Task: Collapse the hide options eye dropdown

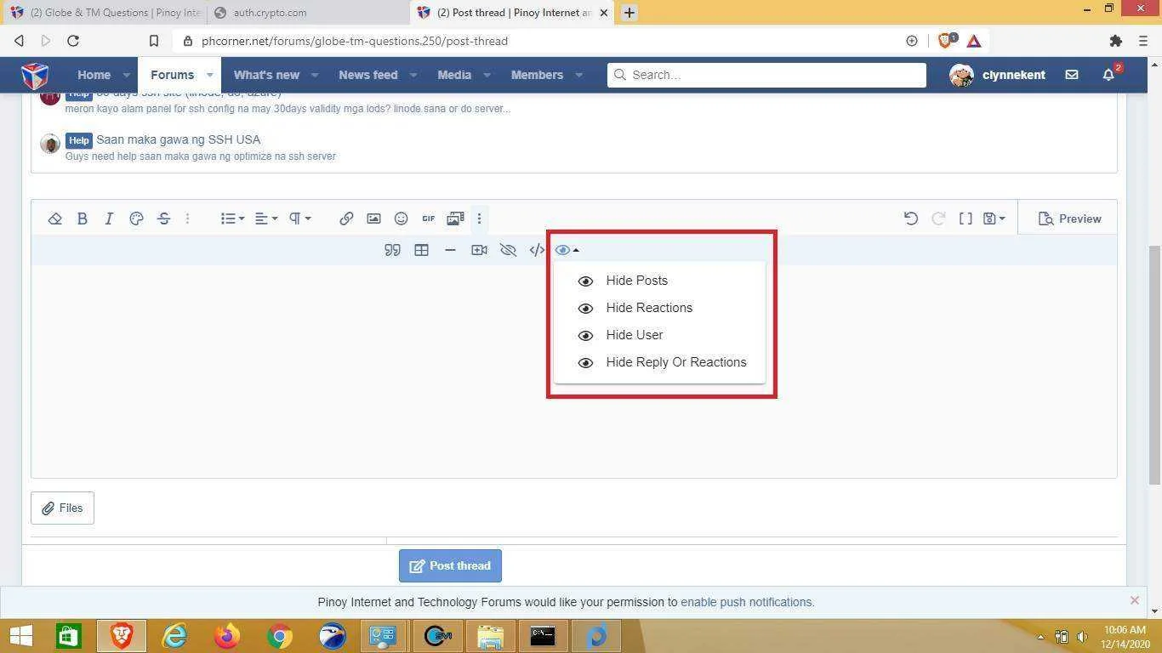Action: [x=567, y=250]
